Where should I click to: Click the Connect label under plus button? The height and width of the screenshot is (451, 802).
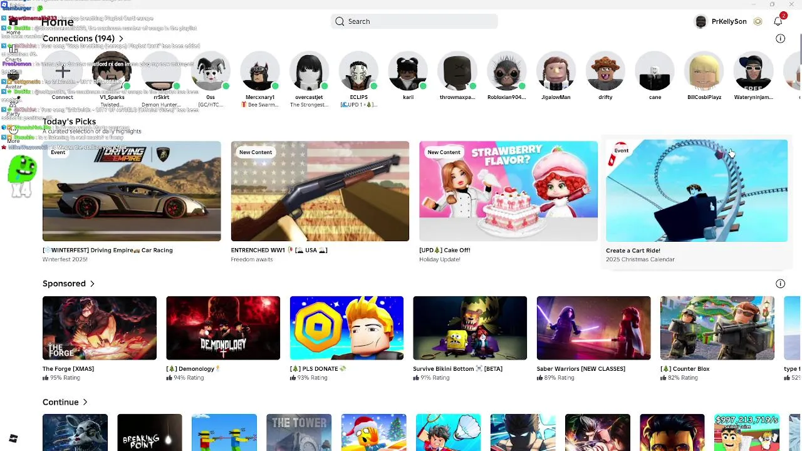click(x=62, y=97)
